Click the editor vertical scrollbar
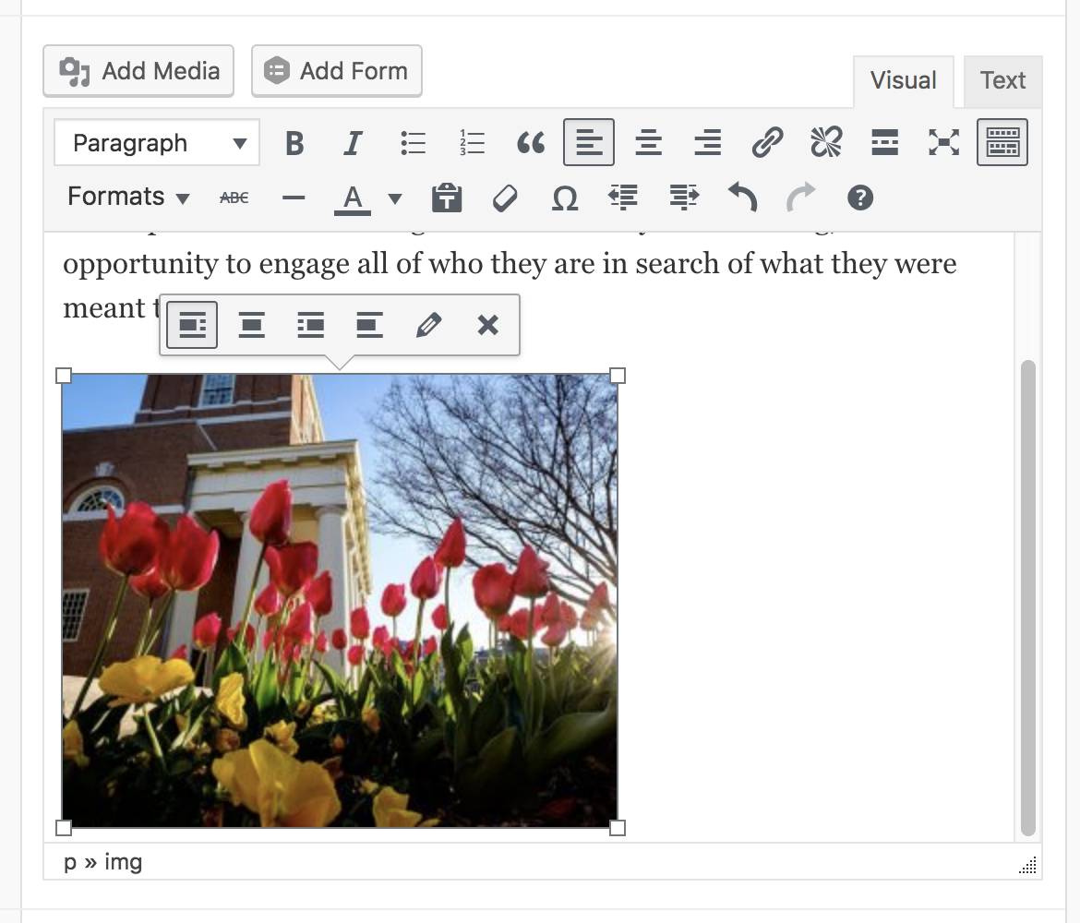 [x=1027, y=598]
